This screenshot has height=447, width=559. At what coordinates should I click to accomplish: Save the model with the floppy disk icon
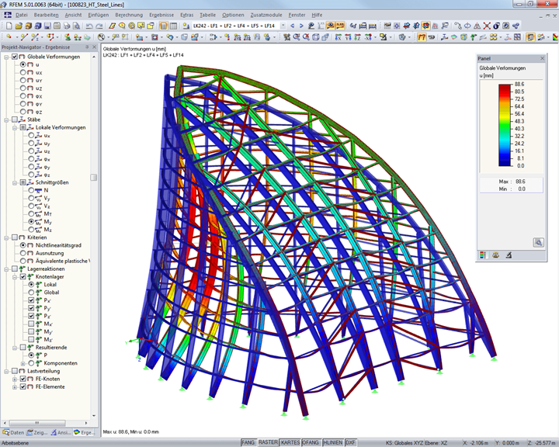[47, 26]
